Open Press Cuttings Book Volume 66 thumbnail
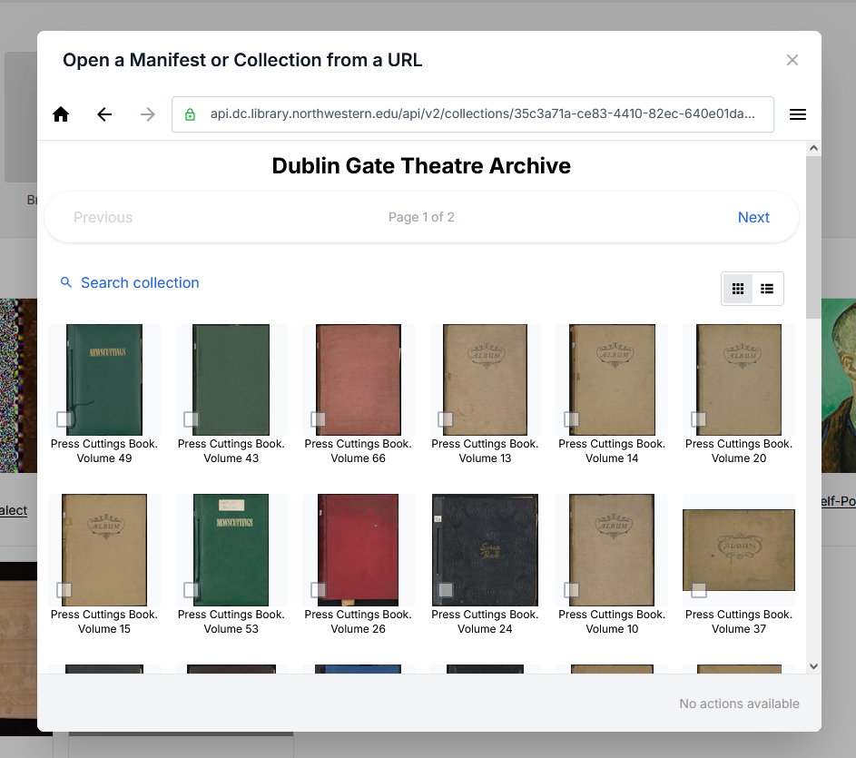856x758 pixels. pyautogui.click(x=358, y=379)
